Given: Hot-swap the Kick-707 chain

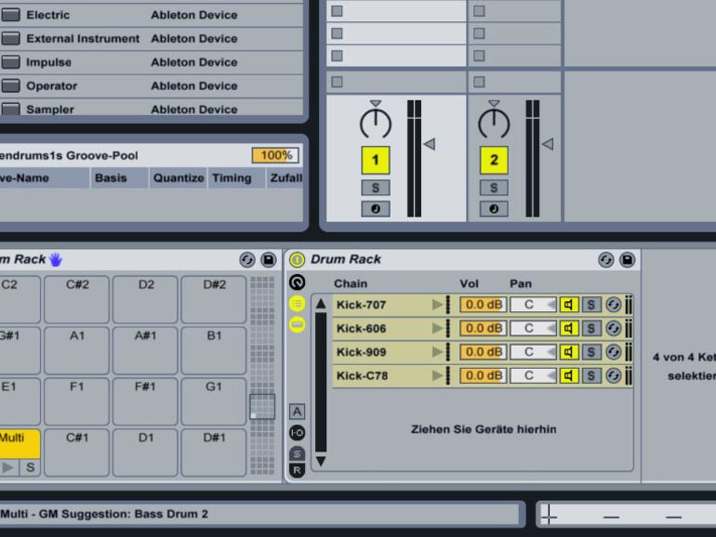Looking at the screenshot, I should [x=614, y=305].
